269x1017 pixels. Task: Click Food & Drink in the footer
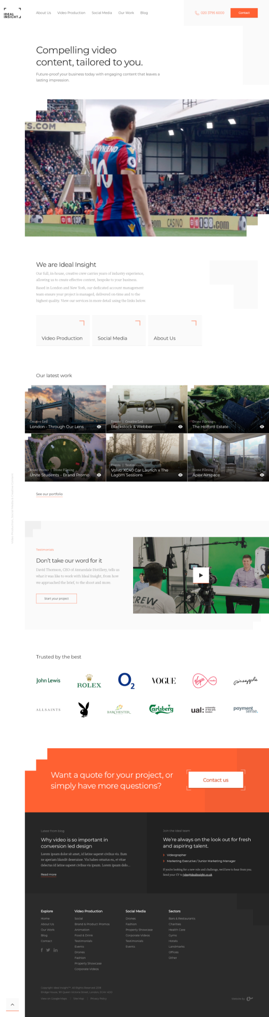[x=84, y=935]
